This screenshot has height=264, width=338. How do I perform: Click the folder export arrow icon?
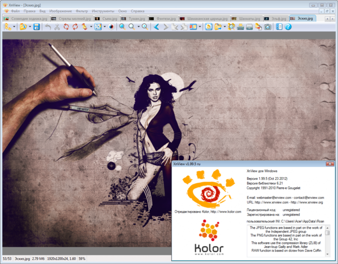[218, 27]
